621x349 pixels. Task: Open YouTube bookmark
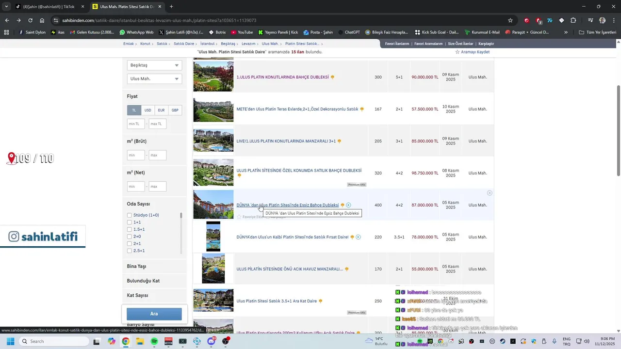coord(242,32)
